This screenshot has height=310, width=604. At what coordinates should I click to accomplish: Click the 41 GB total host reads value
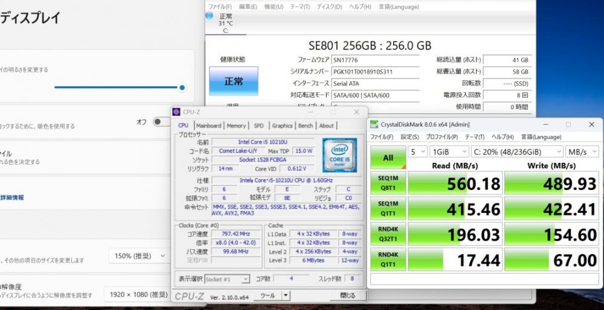(507, 60)
